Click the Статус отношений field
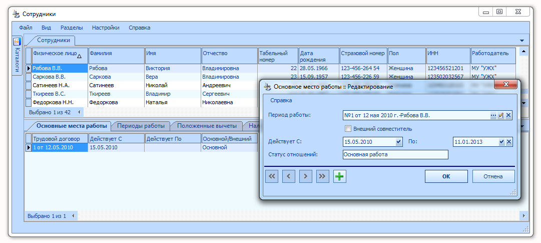541x243 pixels. (x=395, y=154)
